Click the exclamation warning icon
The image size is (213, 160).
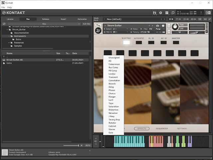pyautogui.click(x=201, y=13)
